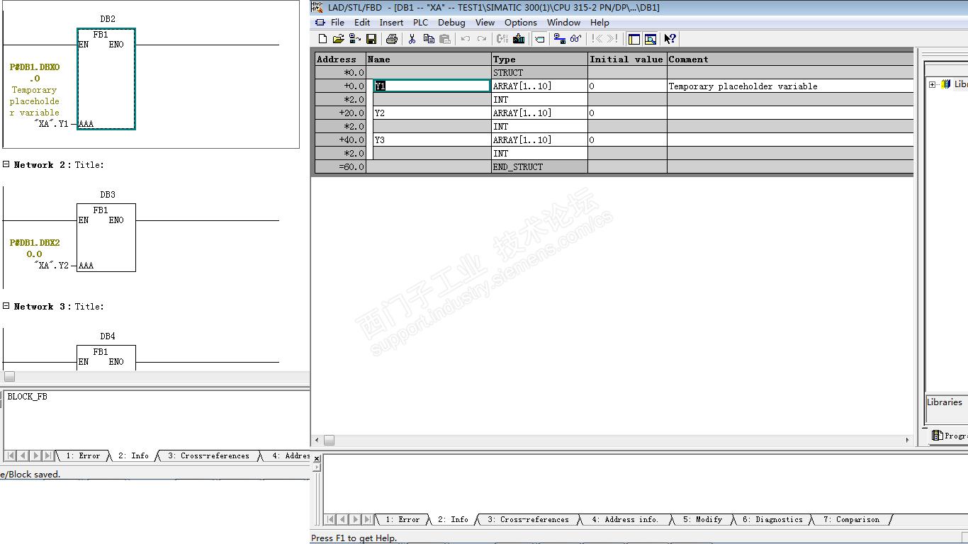Save the block with the floppy disk icon
Image resolution: width=968 pixels, height=544 pixels.
(371, 39)
